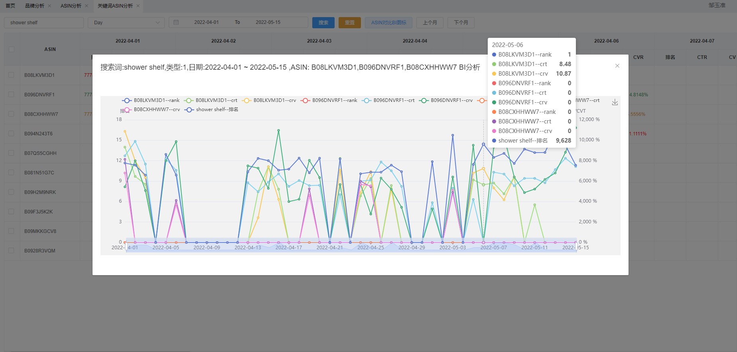Screen dimensions: 737x352
Task: Tick the checkbox for row B081N51G7C
Action: point(11,172)
